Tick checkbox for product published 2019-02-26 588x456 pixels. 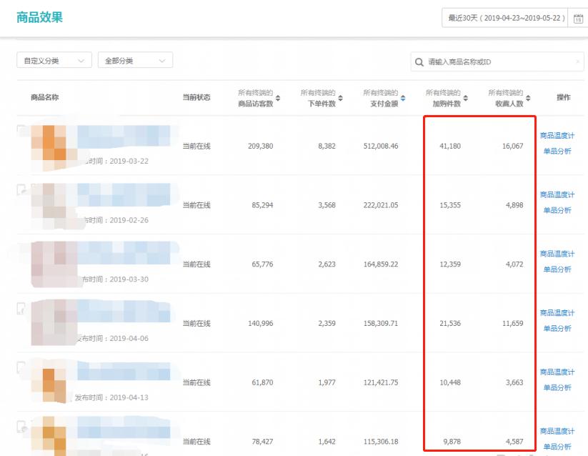21,189
